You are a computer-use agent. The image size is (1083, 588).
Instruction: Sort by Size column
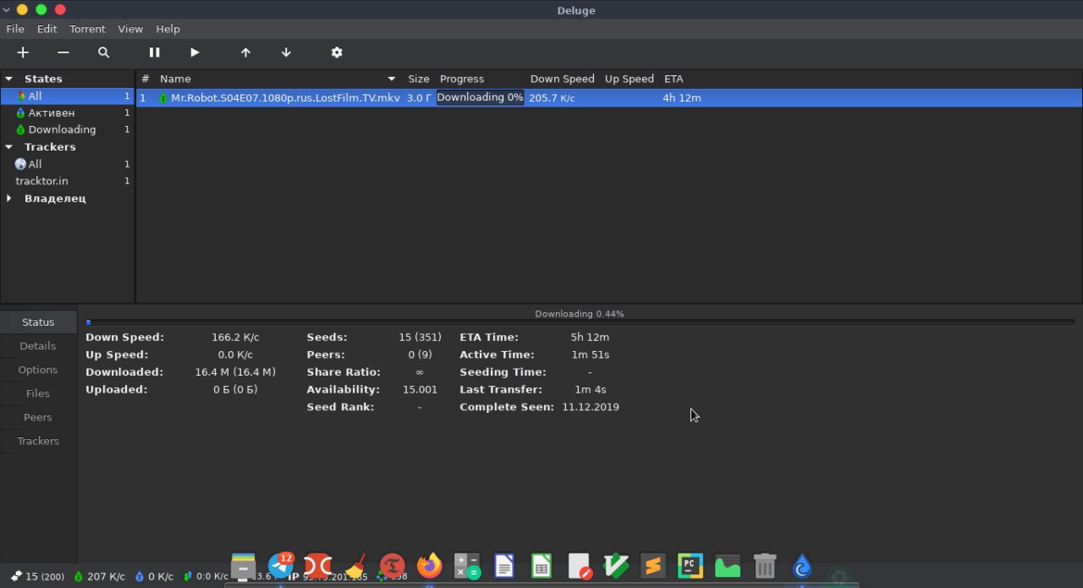point(419,79)
